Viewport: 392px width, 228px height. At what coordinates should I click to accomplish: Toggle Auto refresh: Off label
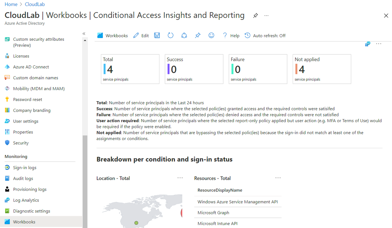click(x=269, y=36)
